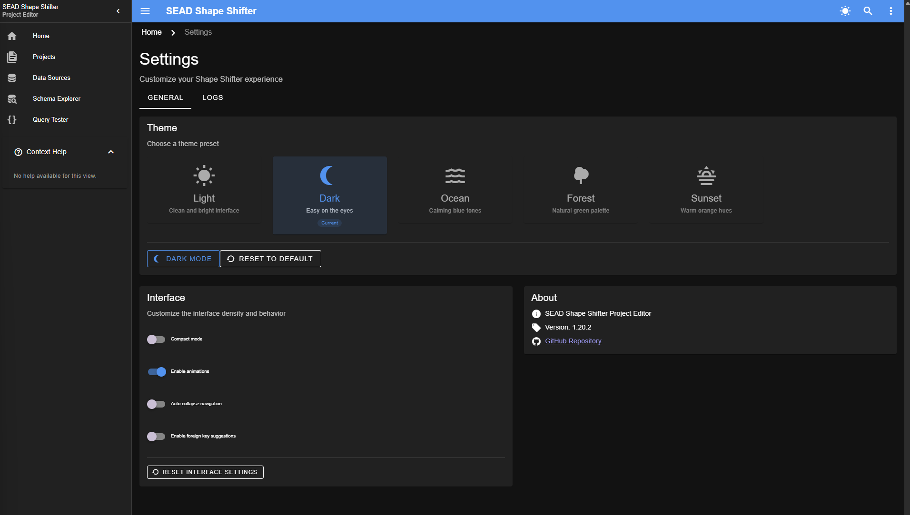The width and height of the screenshot is (910, 515).
Task: Toggle Enable foreign key suggestions switch
Action: pyautogui.click(x=156, y=437)
